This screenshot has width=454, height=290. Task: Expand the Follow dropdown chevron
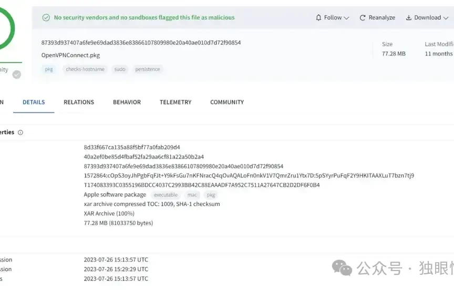[x=346, y=18]
